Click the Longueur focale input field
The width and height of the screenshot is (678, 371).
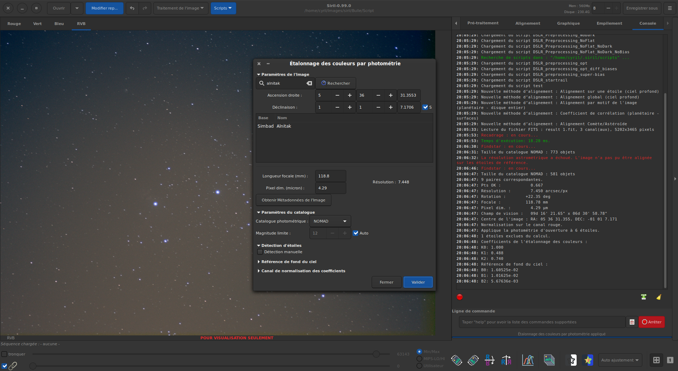pyautogui.click(x=330, y=176)
